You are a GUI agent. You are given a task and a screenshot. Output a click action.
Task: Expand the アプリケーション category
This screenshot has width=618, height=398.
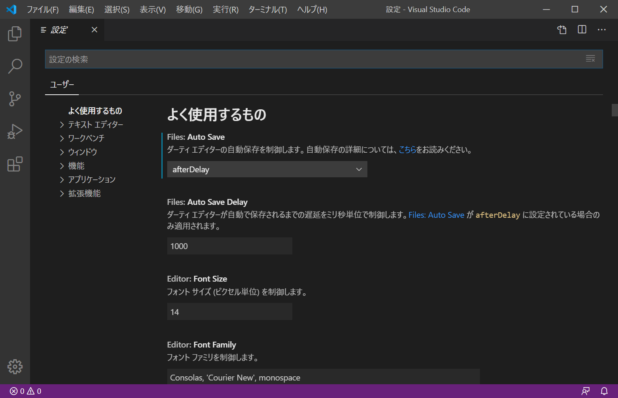tap(92, 179)
